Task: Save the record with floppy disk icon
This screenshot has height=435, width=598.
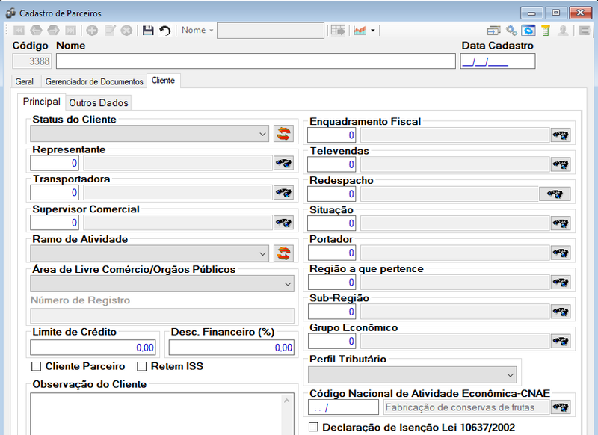Action: click(x=148, y=30)
